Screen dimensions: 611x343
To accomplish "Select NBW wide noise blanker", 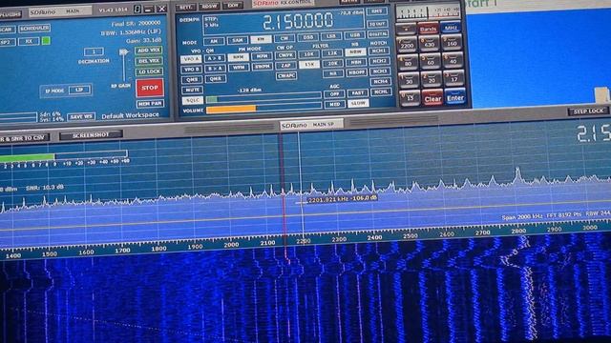I will coord(356,52).
